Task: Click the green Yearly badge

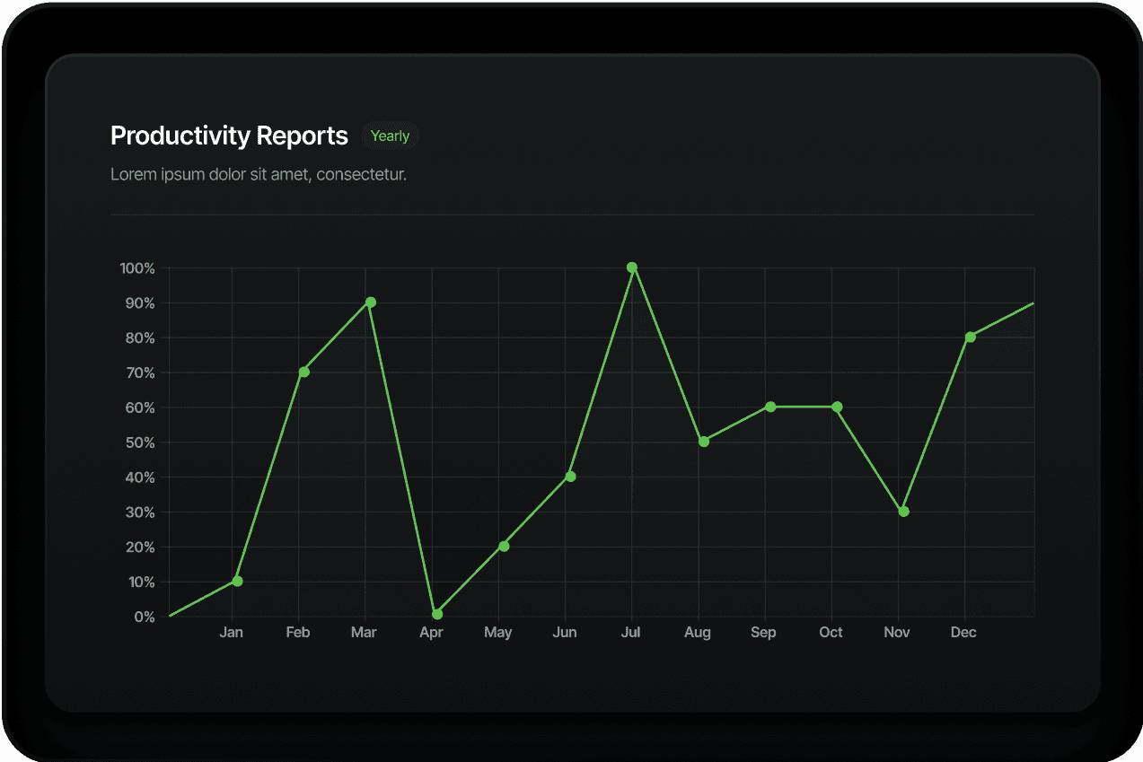Action: coord(390,136)
